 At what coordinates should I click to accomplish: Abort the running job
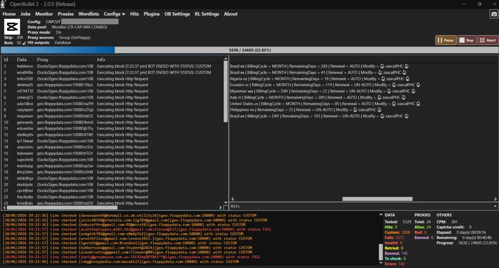point(488,40)
